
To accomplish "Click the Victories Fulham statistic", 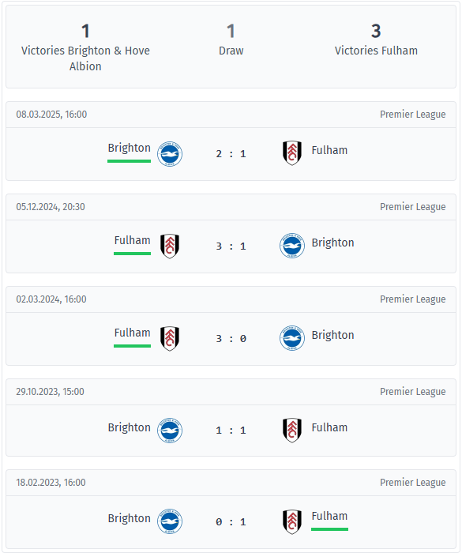I will [376, 39].
